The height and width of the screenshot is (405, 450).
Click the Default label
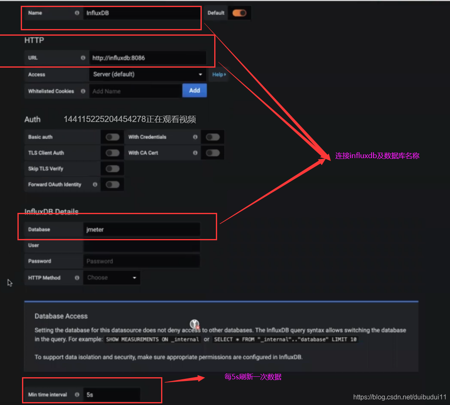216,13
